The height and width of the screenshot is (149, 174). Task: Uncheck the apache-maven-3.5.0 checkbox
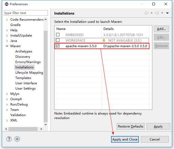58,46
